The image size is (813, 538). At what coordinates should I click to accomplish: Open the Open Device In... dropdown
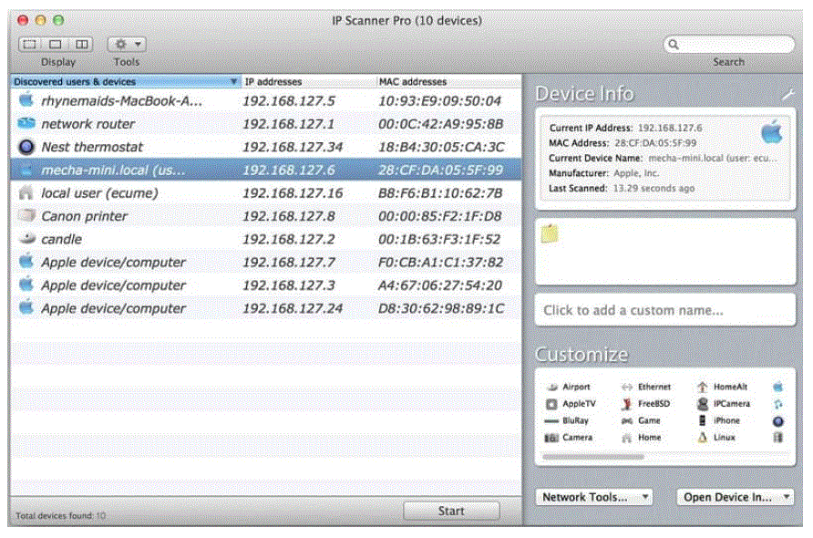pos(736,497)
